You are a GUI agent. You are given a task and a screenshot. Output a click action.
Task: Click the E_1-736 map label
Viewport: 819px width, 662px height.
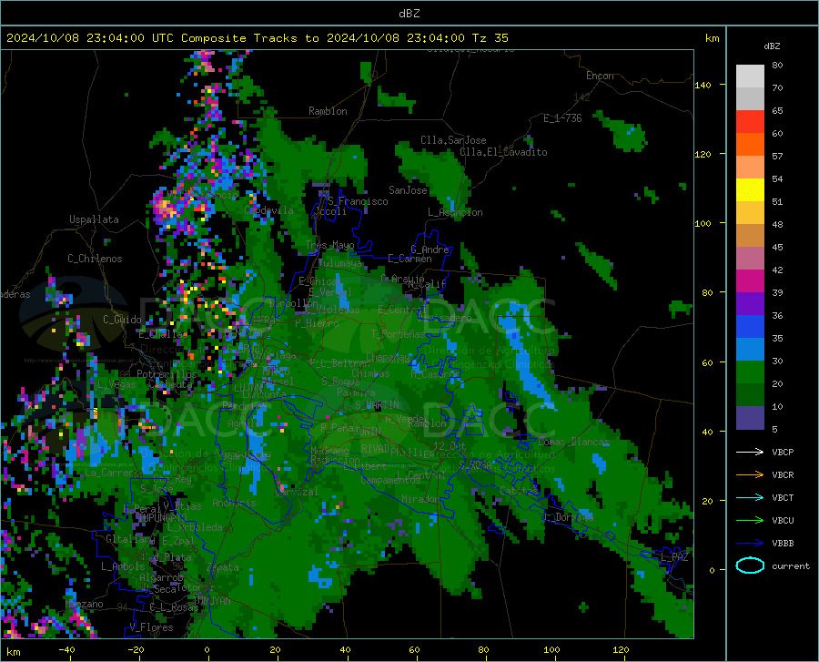point(562,118)
